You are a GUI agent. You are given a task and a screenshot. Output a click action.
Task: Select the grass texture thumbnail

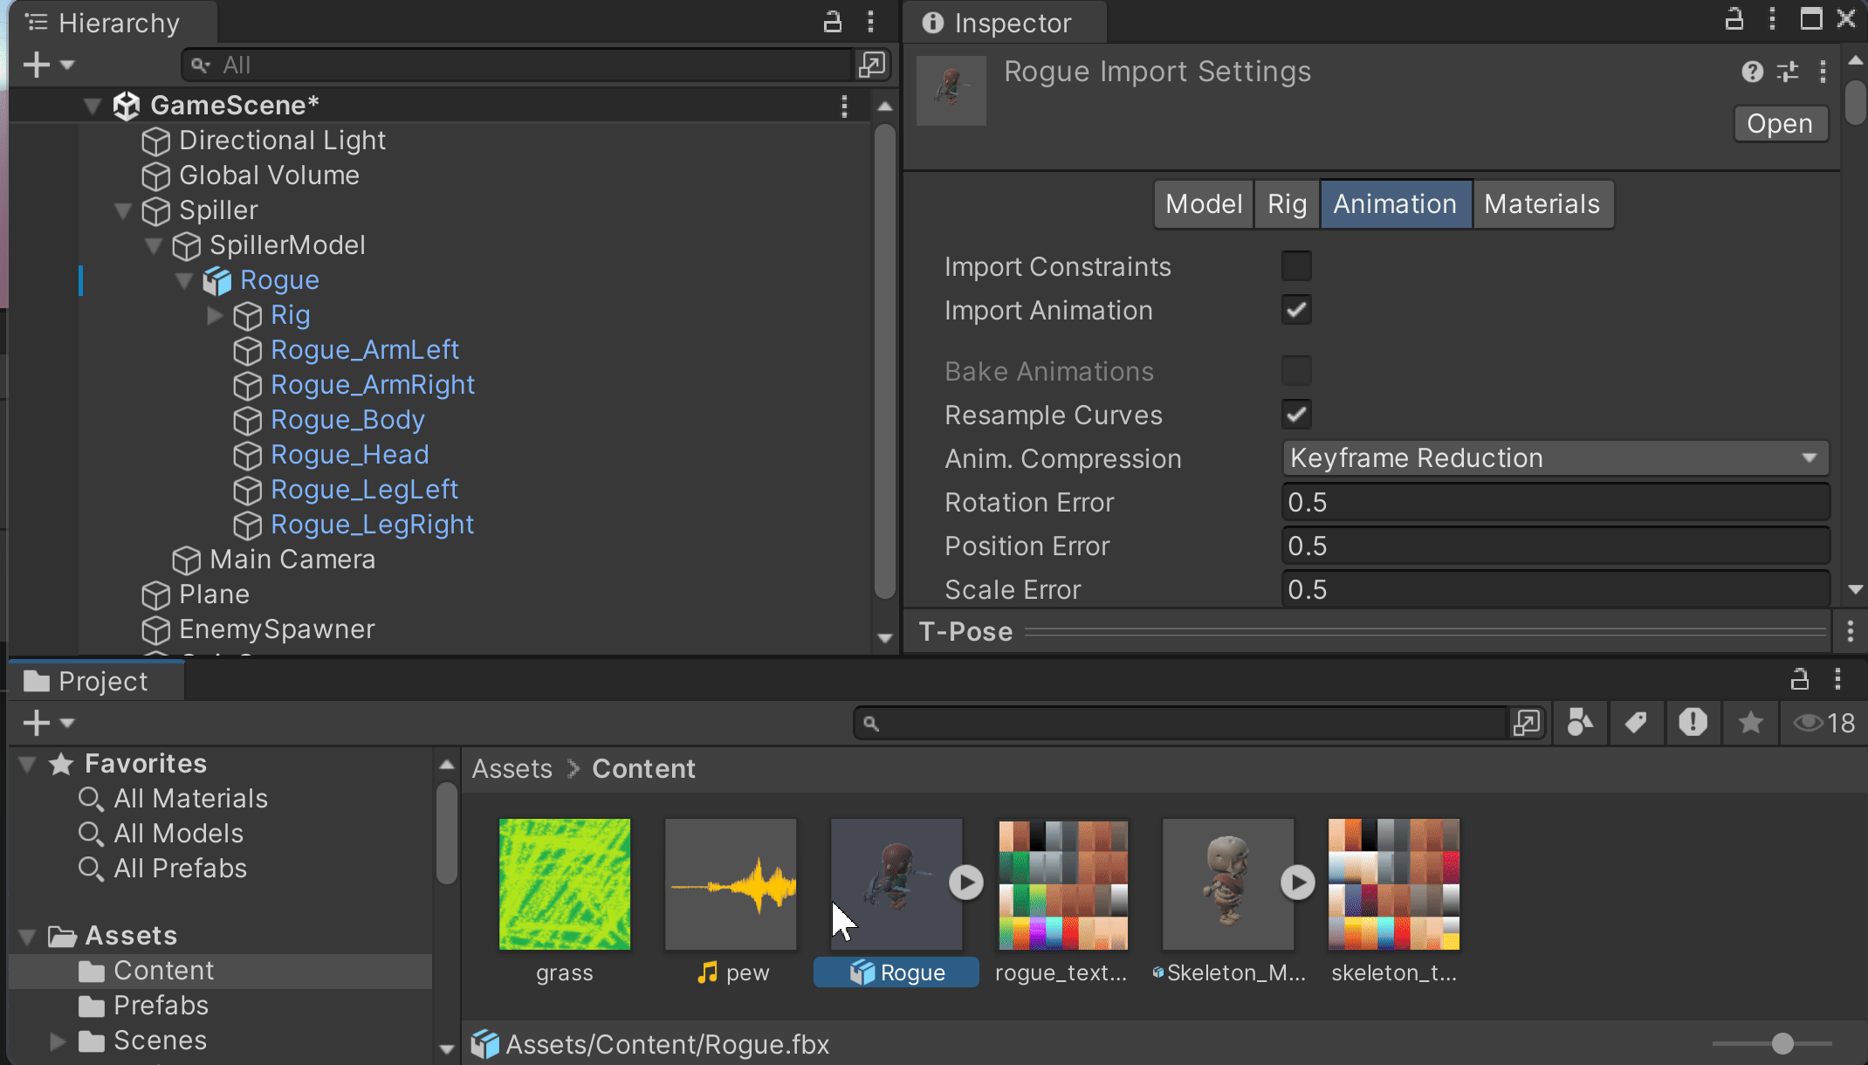[x=564, y=883]
